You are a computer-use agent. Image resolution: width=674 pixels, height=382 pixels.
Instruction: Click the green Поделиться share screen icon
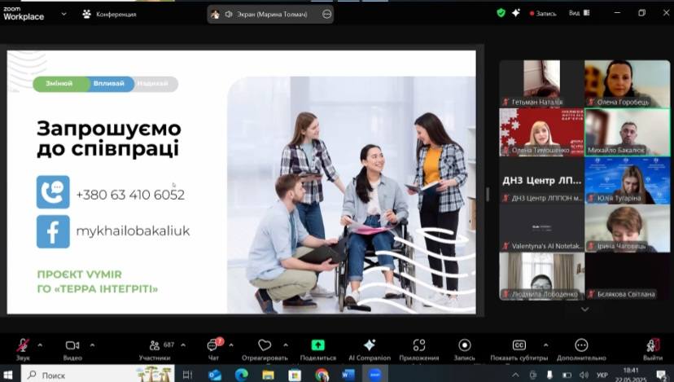tap(317, 345)
